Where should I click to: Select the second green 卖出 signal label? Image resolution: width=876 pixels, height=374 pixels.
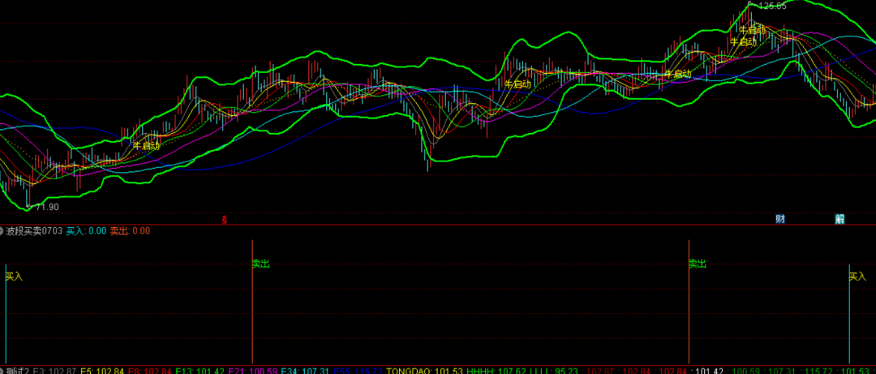tap(698, 264)
